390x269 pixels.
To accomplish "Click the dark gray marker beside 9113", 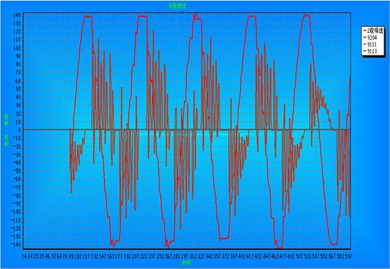I will tap(365, 51).
